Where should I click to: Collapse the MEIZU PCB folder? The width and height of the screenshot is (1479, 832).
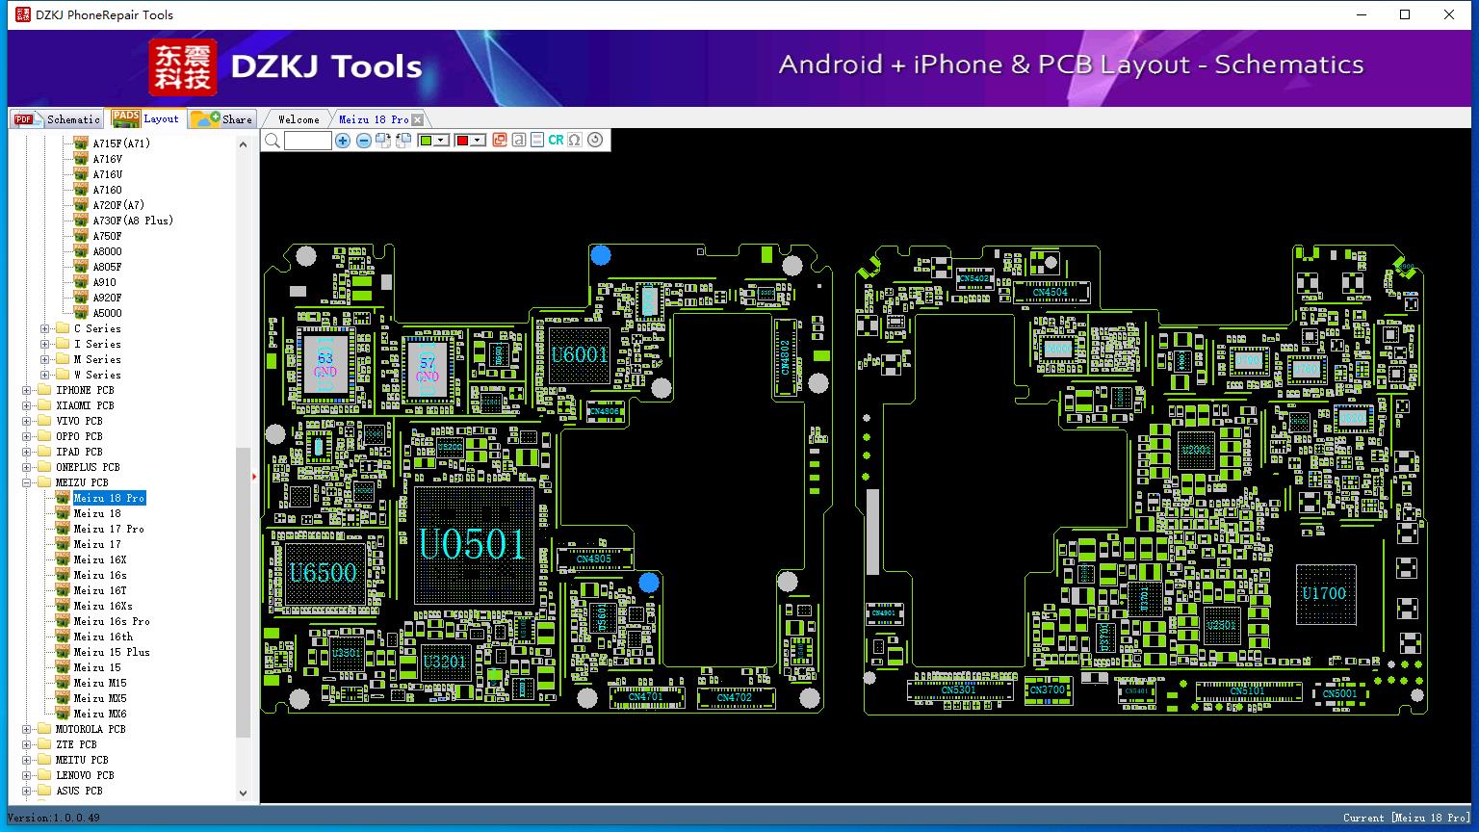pyautogui.click(x=27, y=482)
